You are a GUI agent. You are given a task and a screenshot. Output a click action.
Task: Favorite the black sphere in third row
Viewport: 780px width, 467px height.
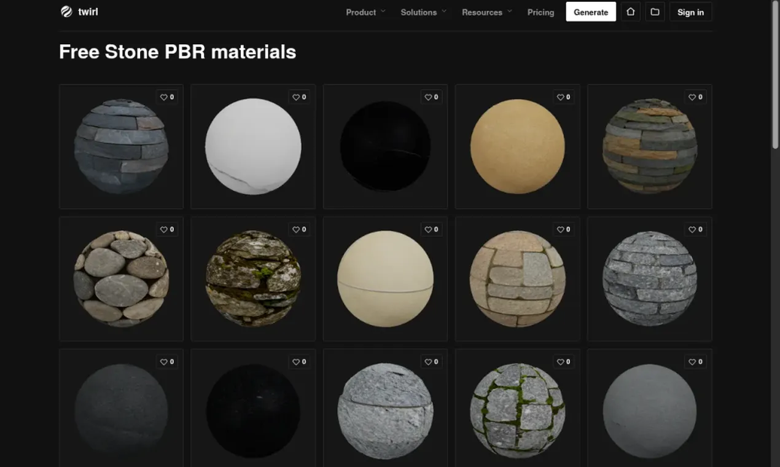[299, 362]
